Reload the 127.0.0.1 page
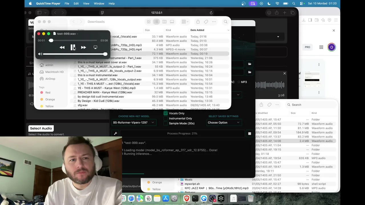The image size is (365, 205). tap(211, 13)
